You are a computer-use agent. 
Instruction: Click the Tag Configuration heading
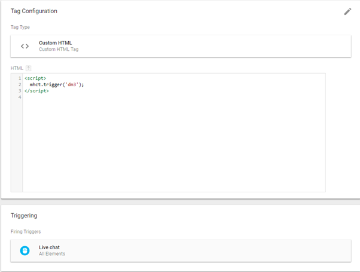tap(34, 11)
